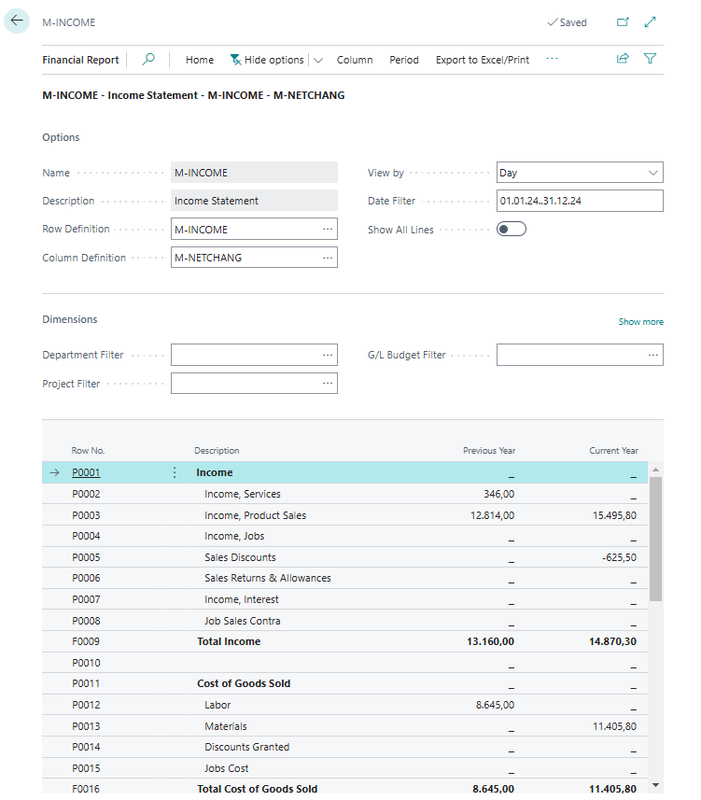Click Current Year value 15.495,80
Screen dimensions: 701x800
click(614, 515)
